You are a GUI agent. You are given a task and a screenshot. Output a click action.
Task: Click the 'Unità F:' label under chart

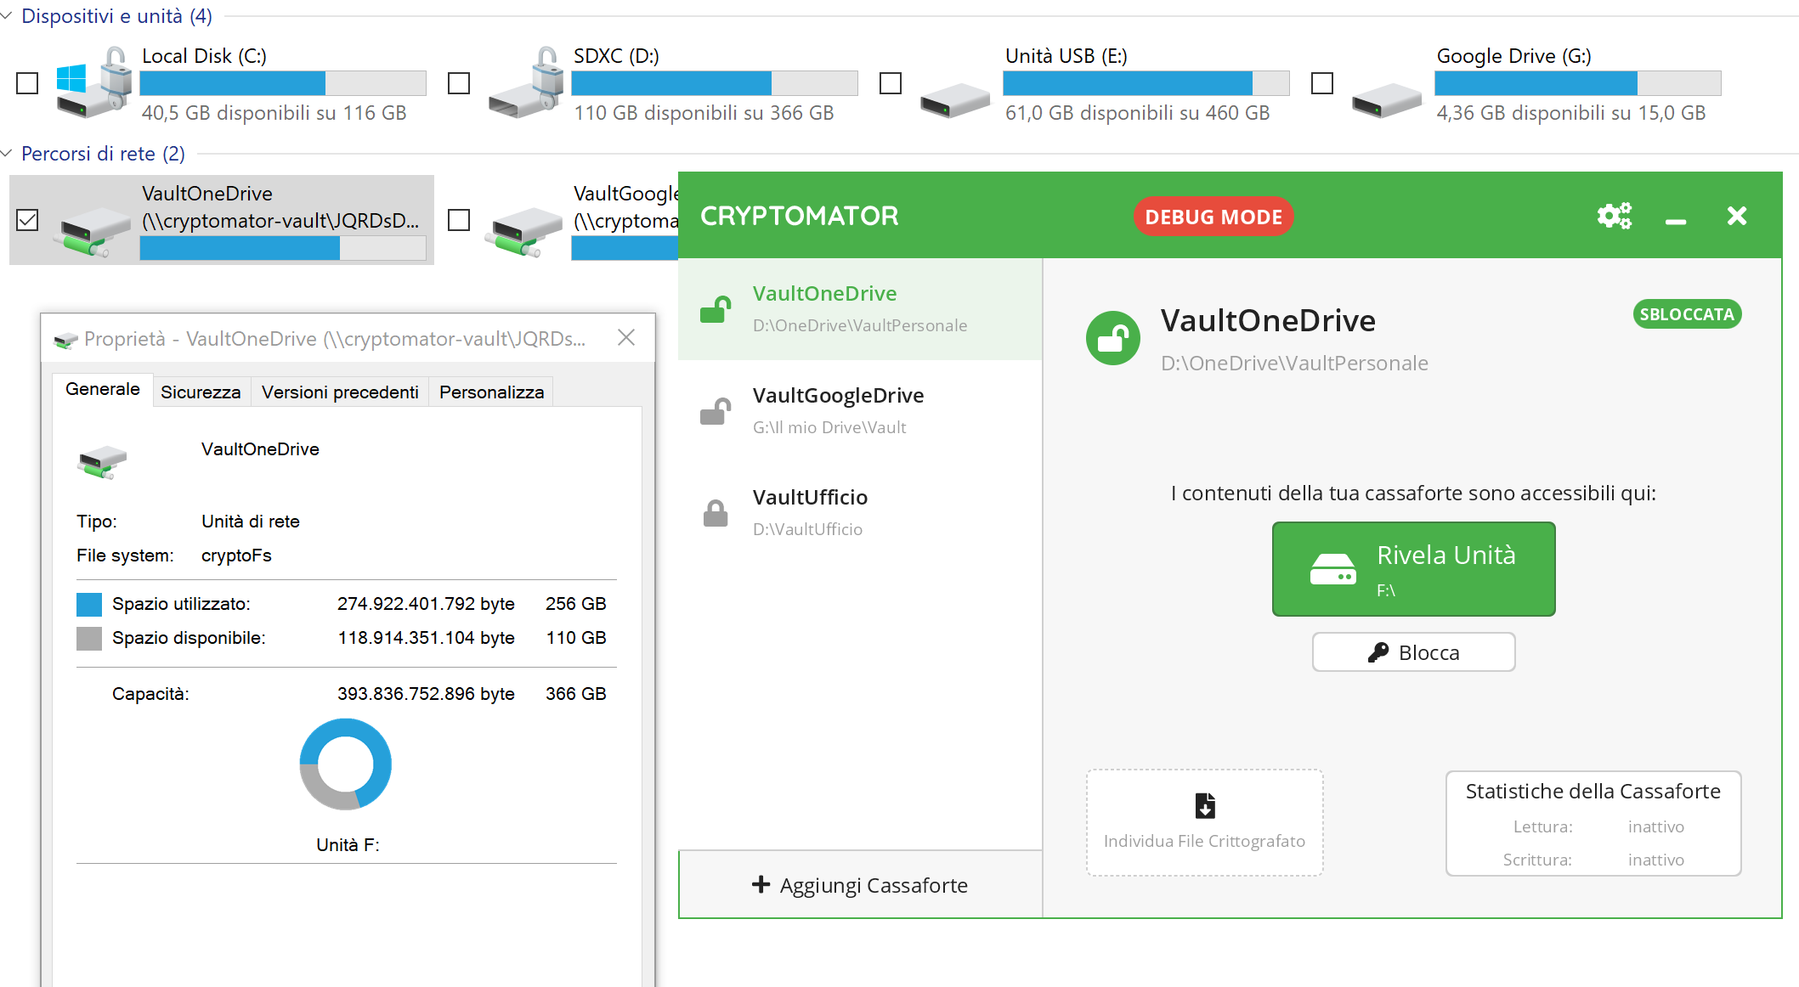coord(348,845)
